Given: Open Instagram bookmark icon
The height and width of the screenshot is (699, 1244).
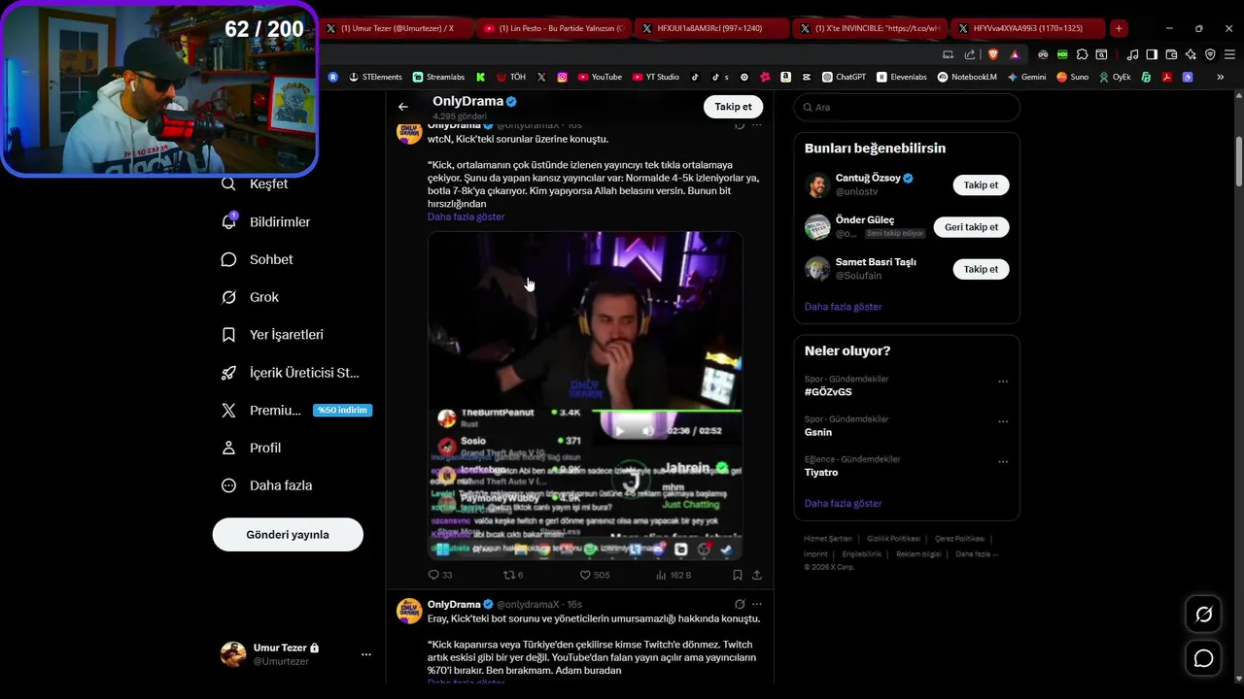Looking at the screenshot, I should tap(562, 77).
